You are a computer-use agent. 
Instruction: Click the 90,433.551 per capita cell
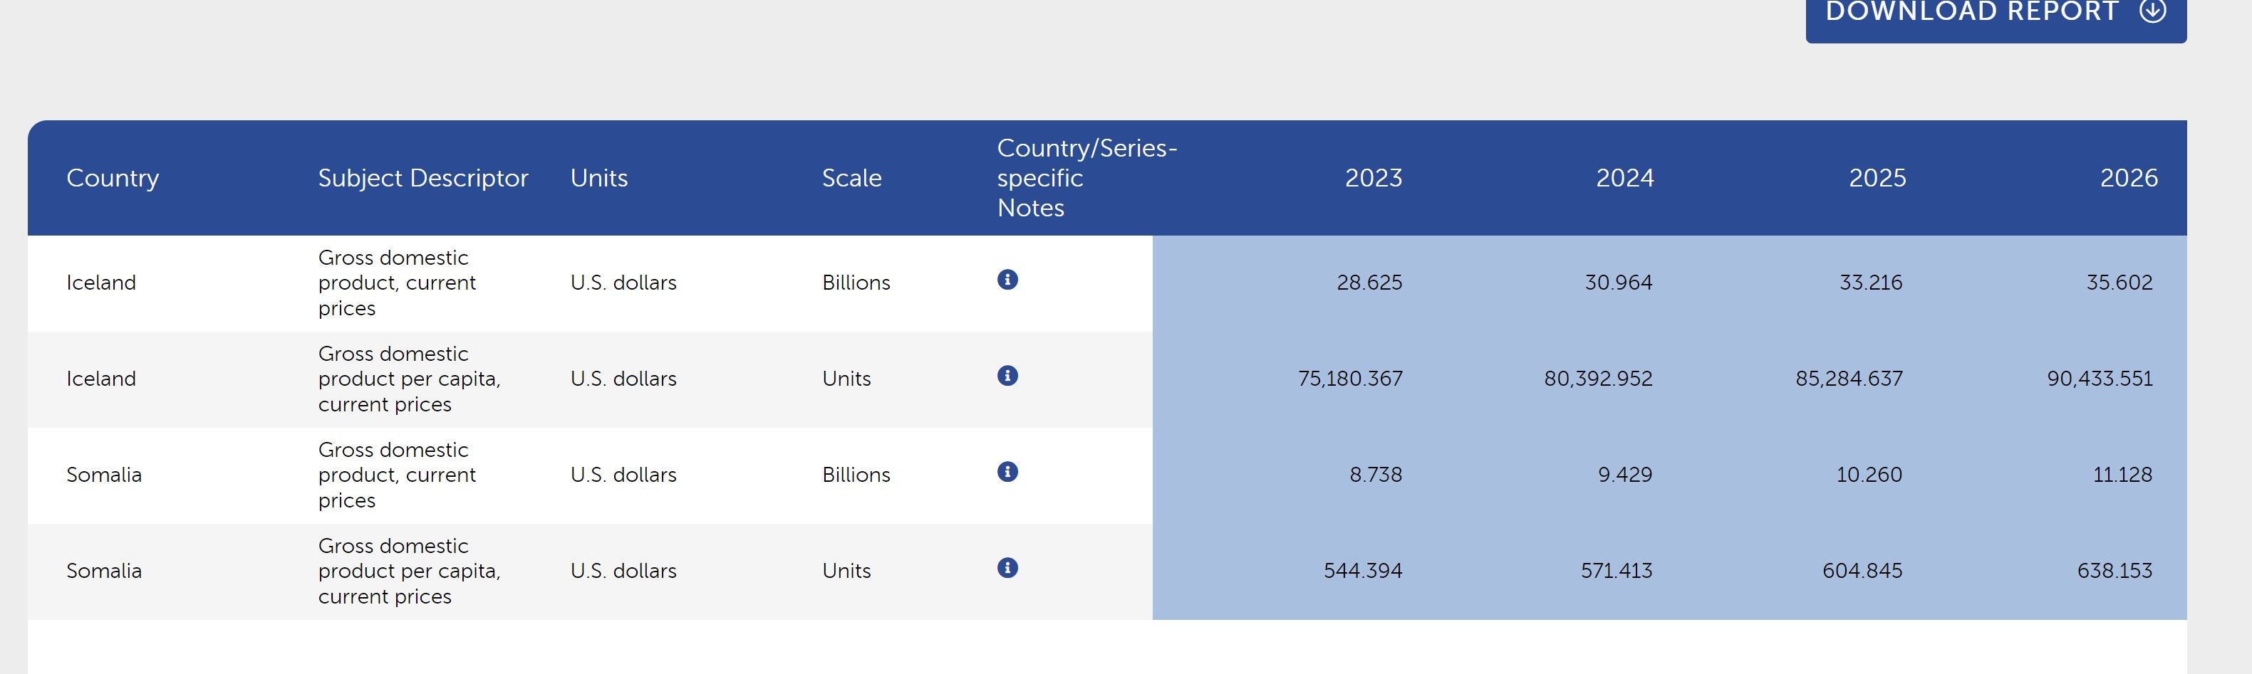(2099, 379)
